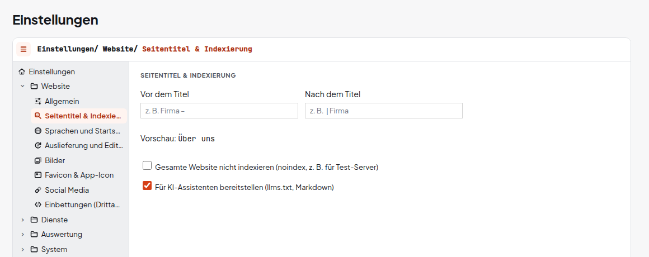
Task: Click the System folder label
Action: 54,249
